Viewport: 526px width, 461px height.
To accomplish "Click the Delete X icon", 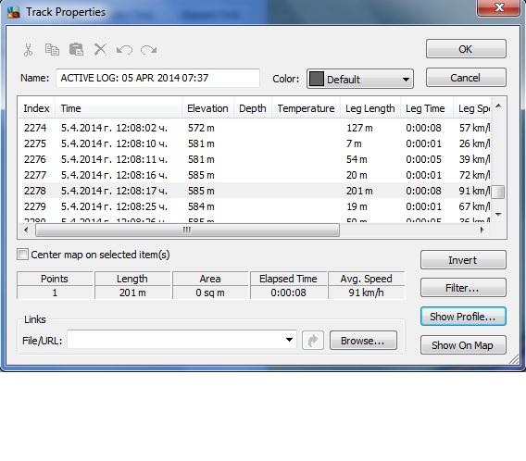I will click(x=100, y=50).
